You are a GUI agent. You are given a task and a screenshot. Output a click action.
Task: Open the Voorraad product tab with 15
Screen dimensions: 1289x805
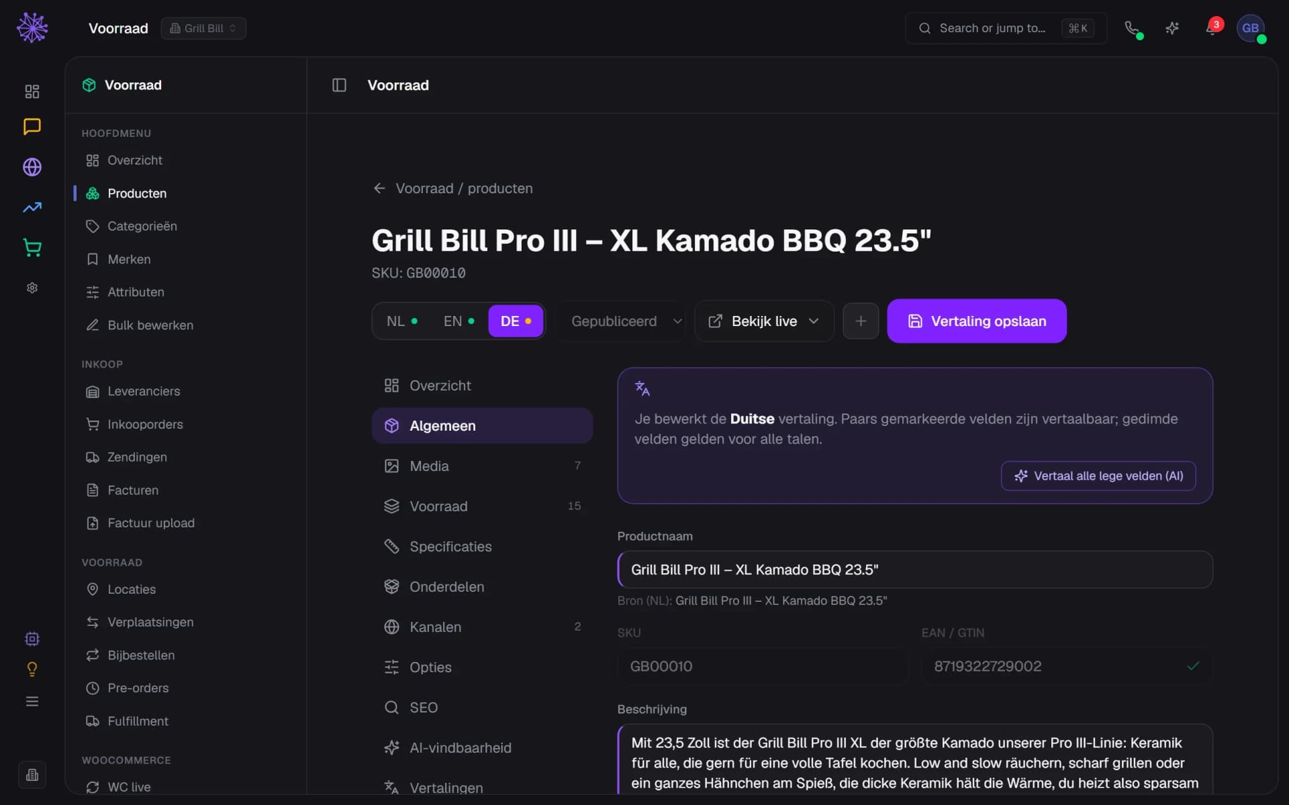tap(482, 506)
